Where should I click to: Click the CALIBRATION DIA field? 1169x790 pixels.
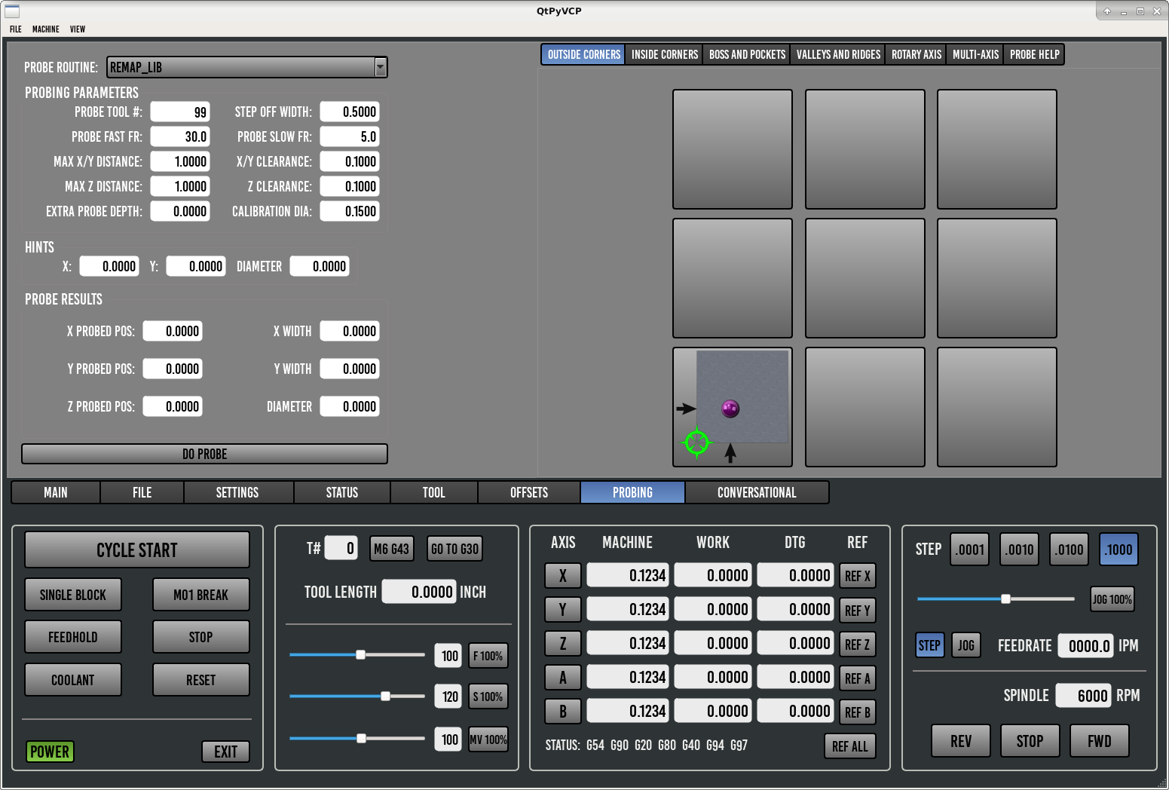[350, 211]
